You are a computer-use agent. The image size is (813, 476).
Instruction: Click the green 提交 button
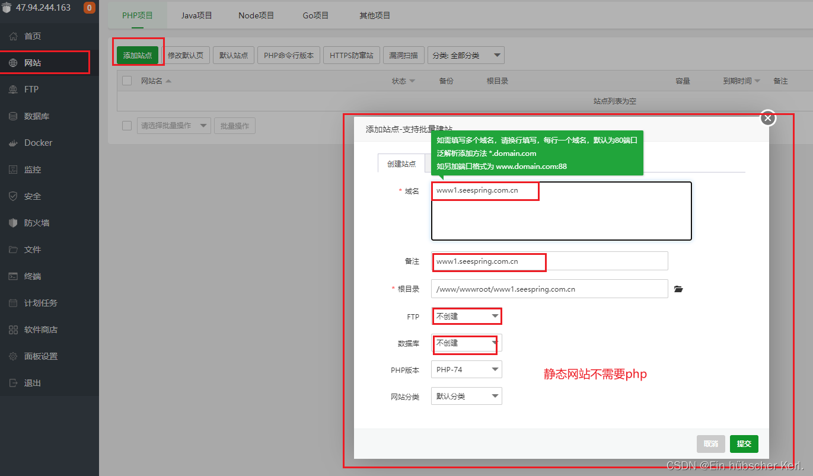(x=744, y=443)
